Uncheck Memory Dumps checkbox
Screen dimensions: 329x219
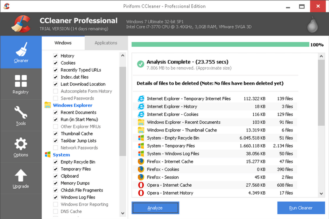tap(55, 183)
